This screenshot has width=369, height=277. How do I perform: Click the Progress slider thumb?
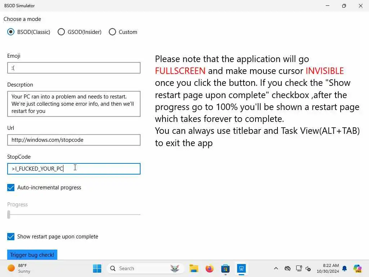tap(9, 215)
